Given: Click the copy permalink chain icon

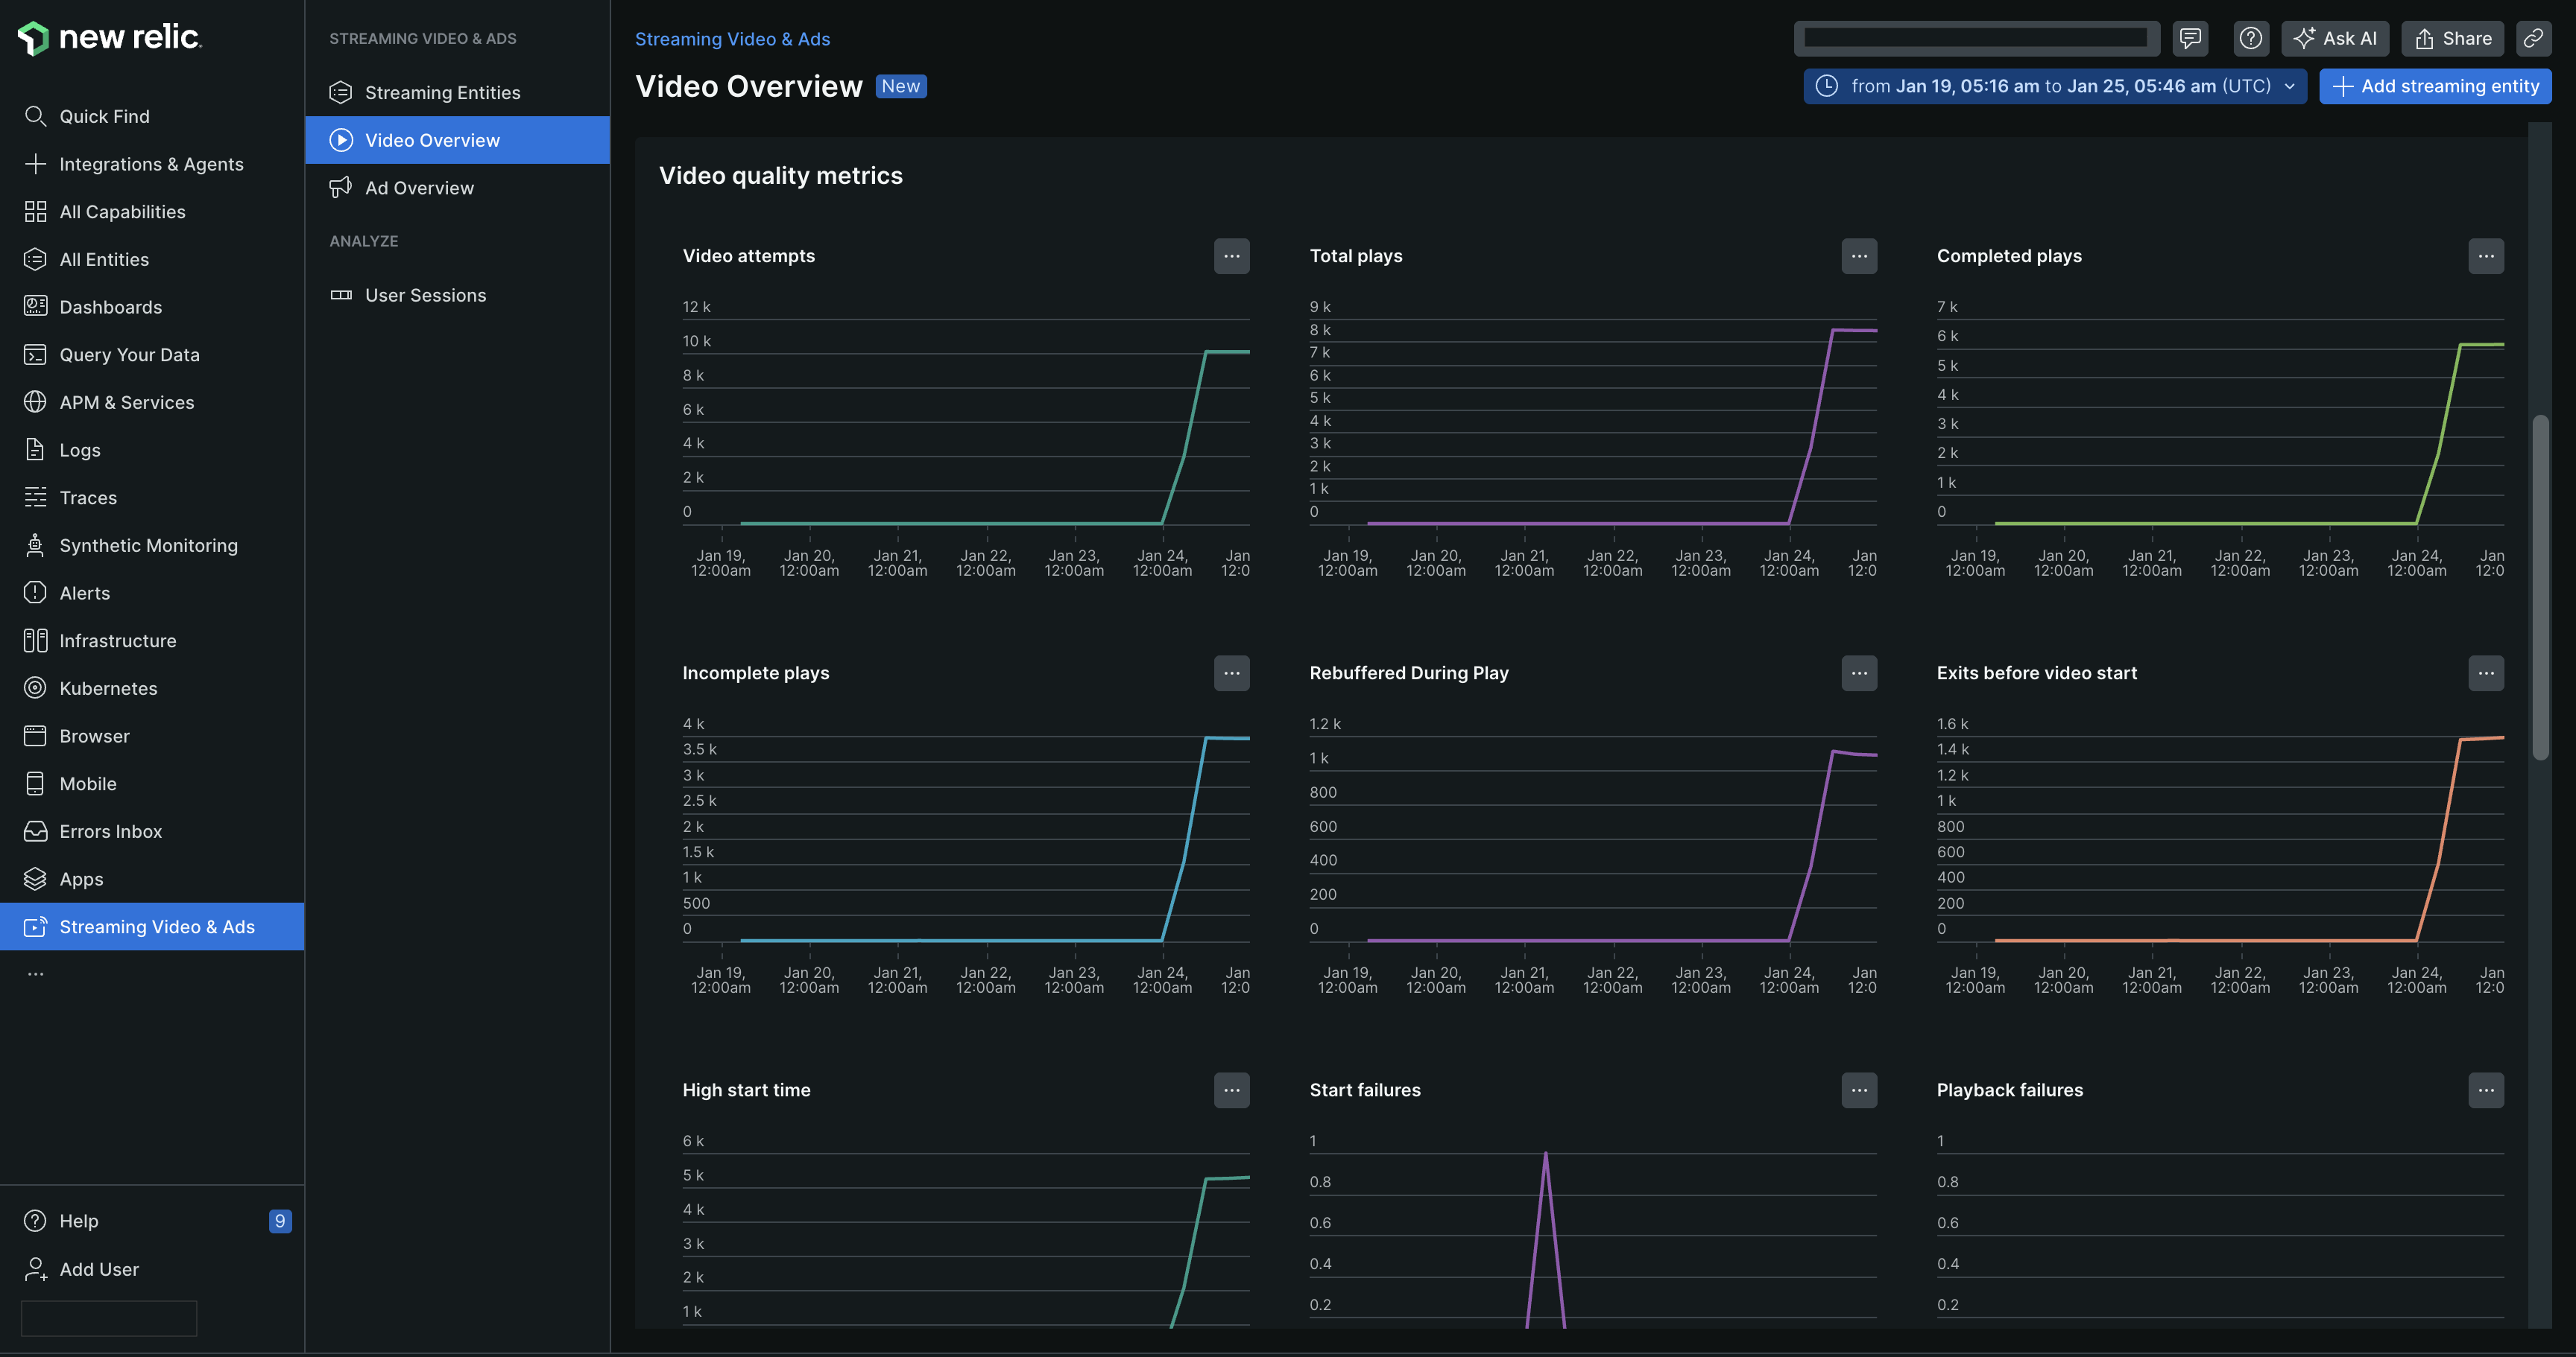Looking at the screenshot, I should point(2532,39).
